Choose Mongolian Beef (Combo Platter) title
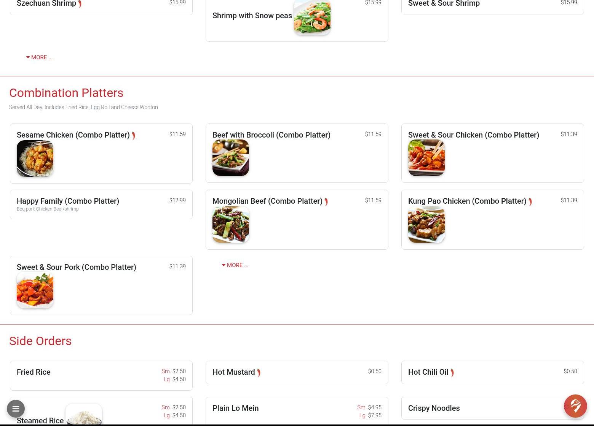The width and height of the screenshot is (594, 426). [267, 201]
